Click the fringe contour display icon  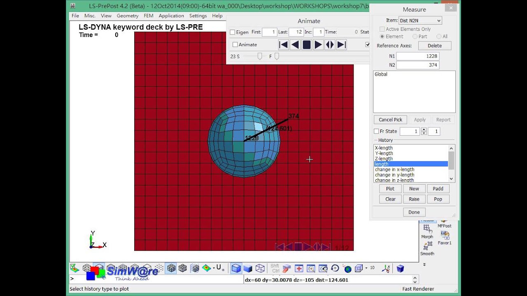click(x=206, y=268)
